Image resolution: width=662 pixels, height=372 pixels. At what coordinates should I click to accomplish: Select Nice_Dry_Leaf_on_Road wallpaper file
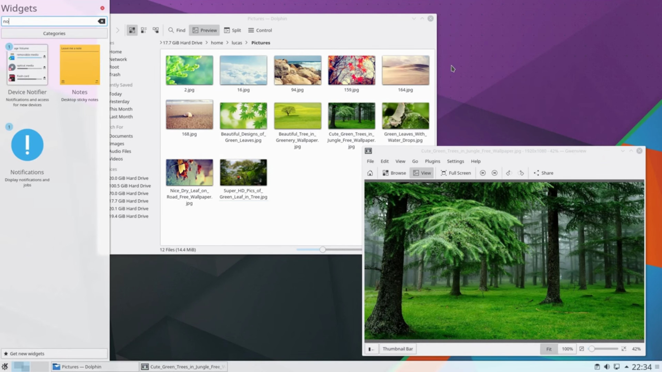click(x=189, y=172)
